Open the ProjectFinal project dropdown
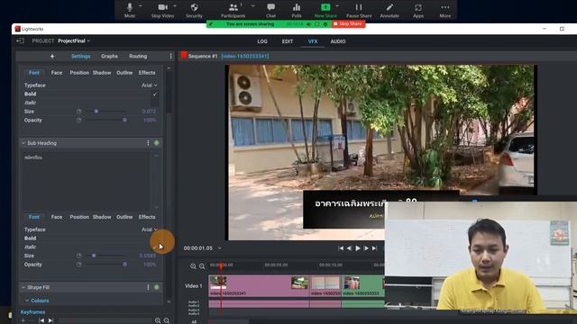Viewport: 577px width, 324px height. (74, 40)
